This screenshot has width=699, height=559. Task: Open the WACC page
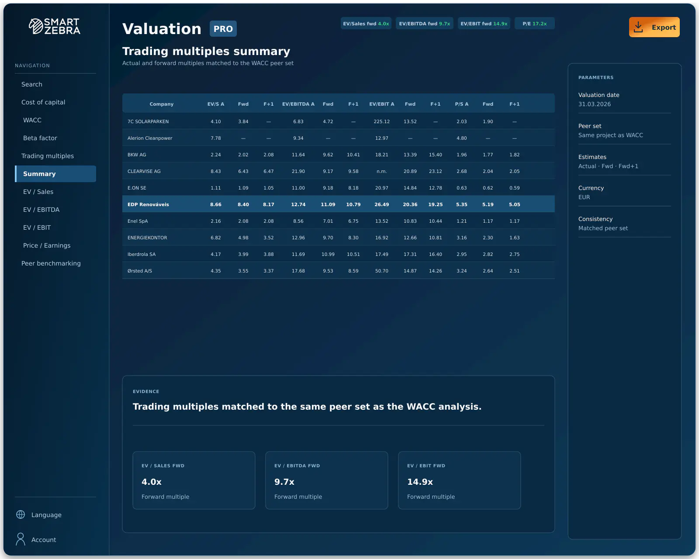click(55, 120)
